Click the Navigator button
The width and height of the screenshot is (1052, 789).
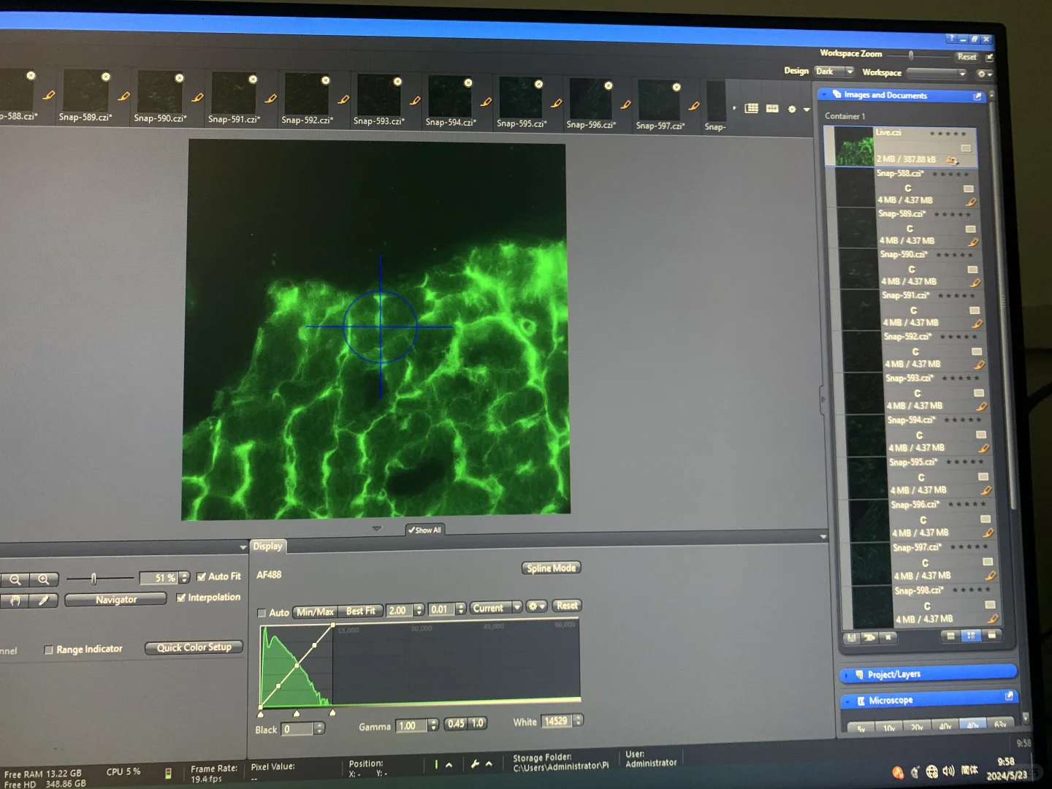tap(115, 600)
